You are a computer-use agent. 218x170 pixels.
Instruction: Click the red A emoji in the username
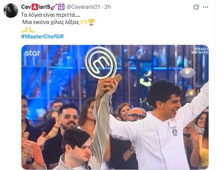(x=35, y=7)
